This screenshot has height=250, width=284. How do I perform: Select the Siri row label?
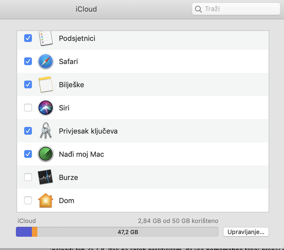coord(64,108)
